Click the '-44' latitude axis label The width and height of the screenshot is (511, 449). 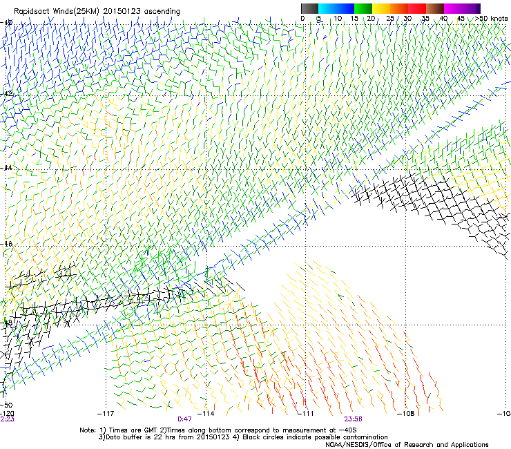[x=6, y=168]
